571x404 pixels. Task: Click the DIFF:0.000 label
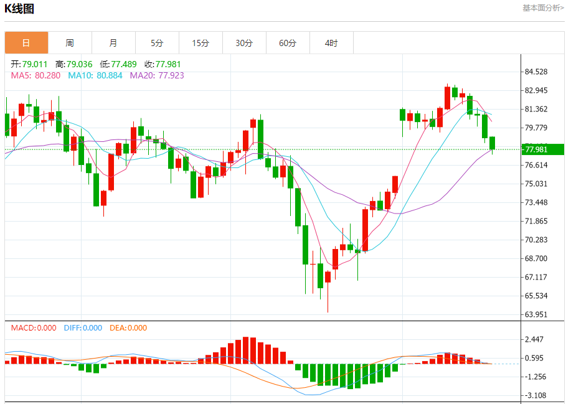pos(83,328)
